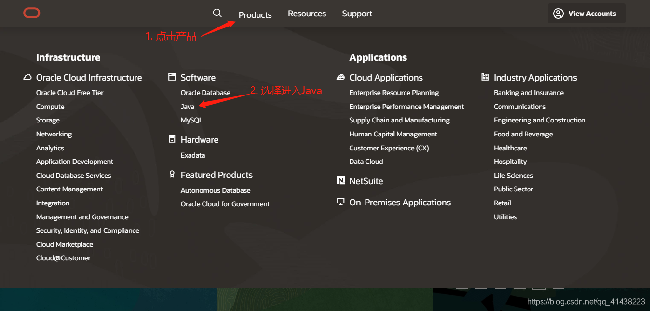Click the Featured Products ribbon icon
This screenshot has height=311, width=650.
tap(172, 174)
